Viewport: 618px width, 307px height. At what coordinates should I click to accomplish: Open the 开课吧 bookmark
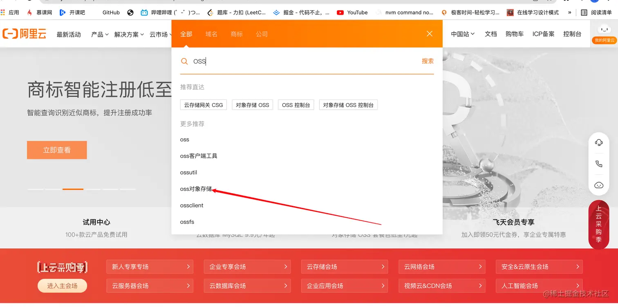coord(72,13)
